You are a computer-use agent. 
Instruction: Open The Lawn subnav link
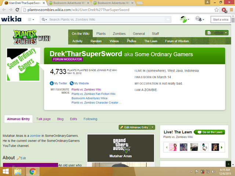click(151, 41)
